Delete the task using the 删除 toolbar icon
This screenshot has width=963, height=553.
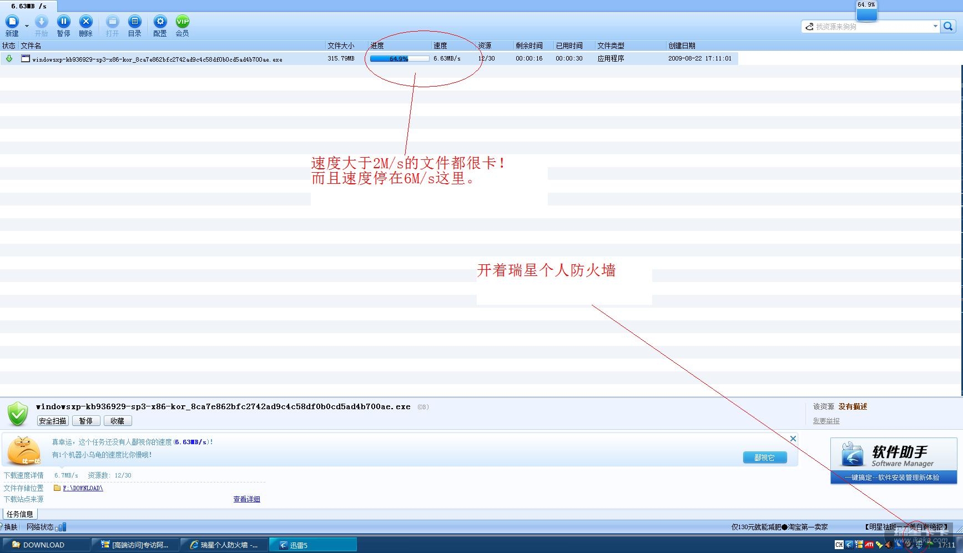point(86,22)
